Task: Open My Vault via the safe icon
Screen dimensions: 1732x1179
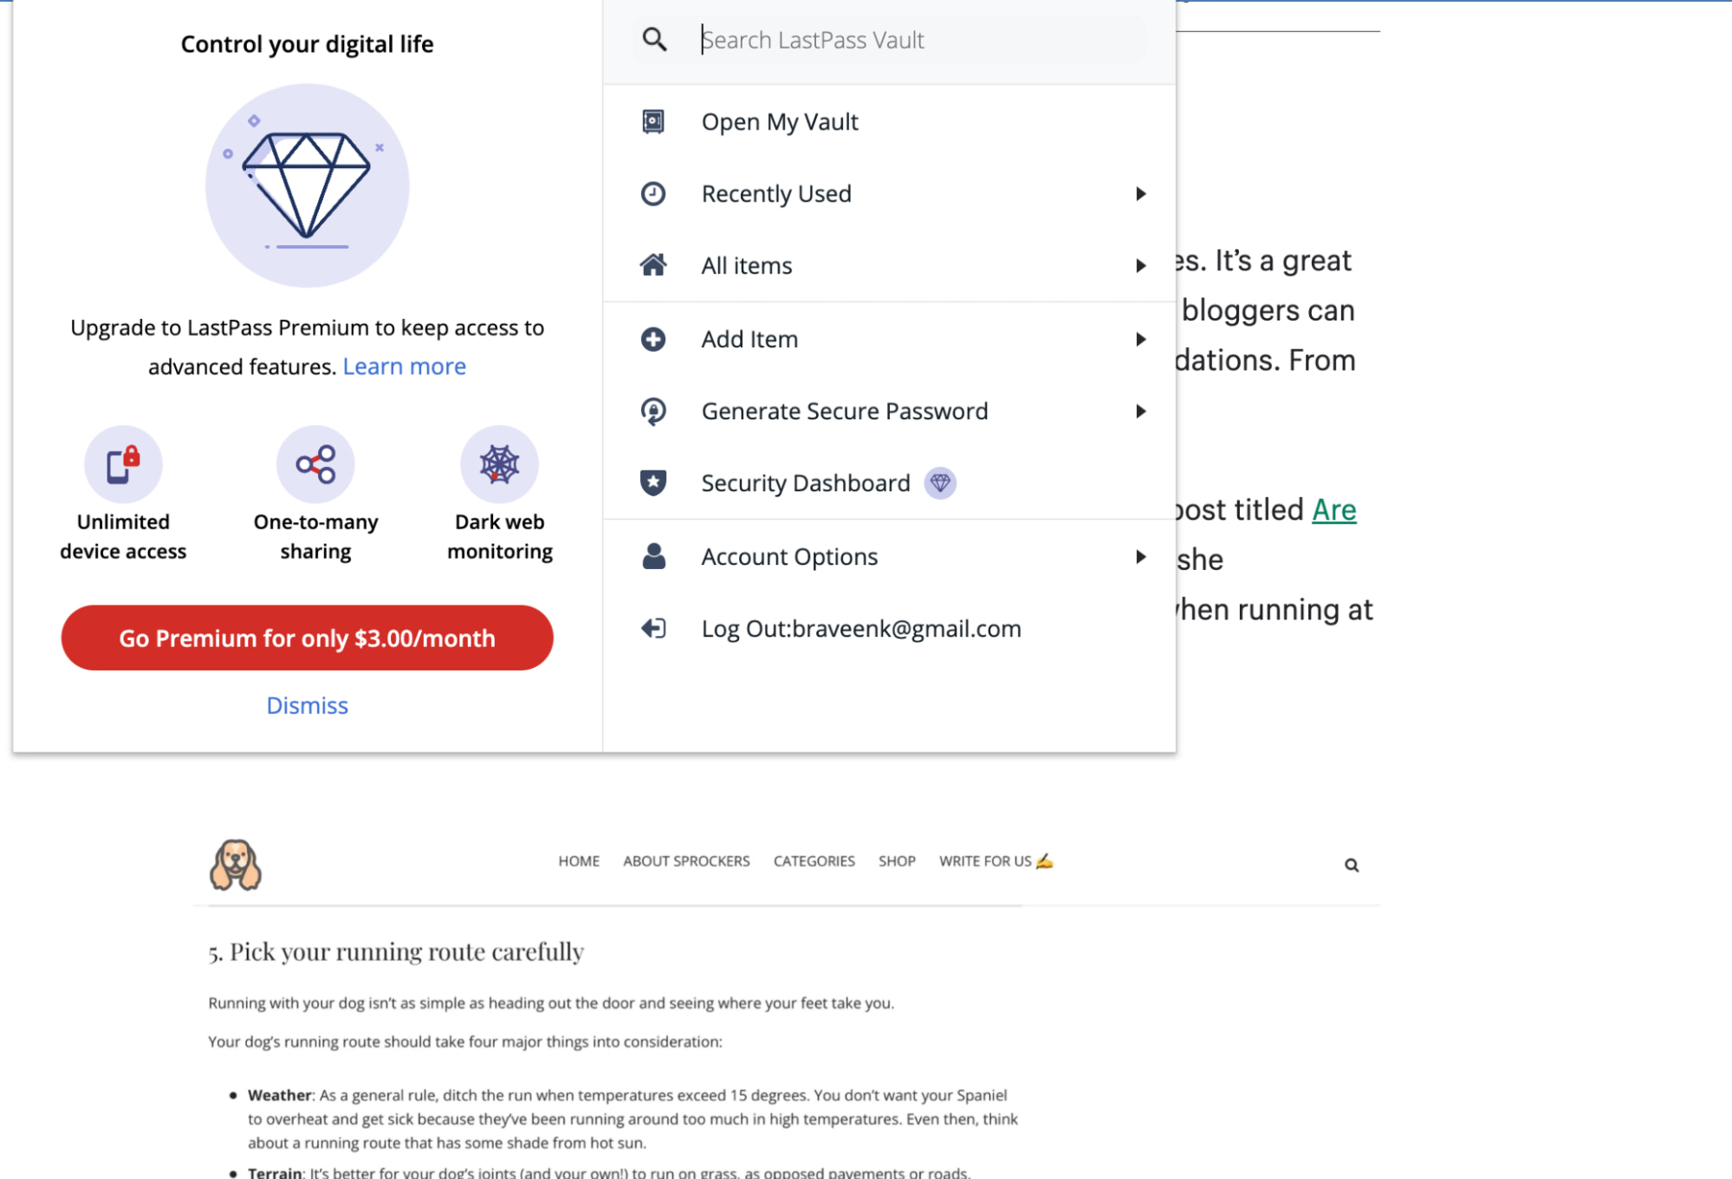Action: point(652,121)
